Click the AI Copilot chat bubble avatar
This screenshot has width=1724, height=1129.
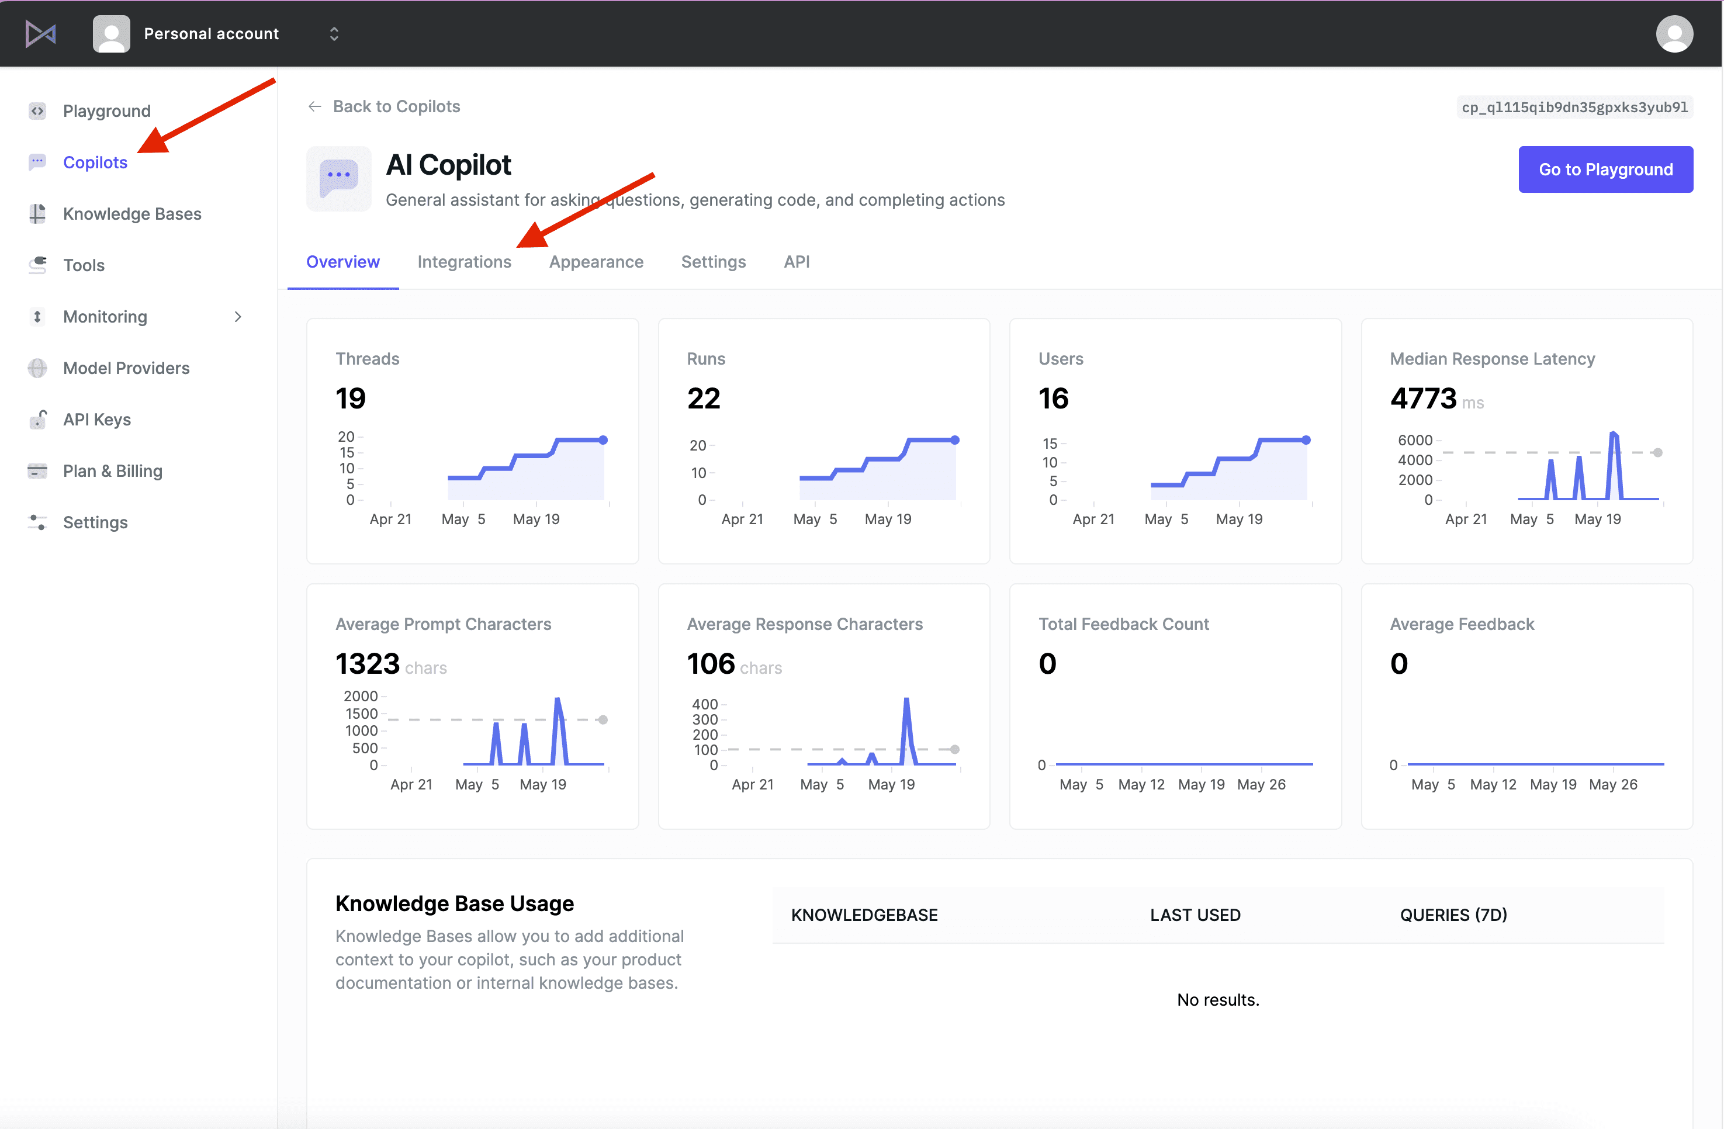pyautogui.click(x=339, y=178)
